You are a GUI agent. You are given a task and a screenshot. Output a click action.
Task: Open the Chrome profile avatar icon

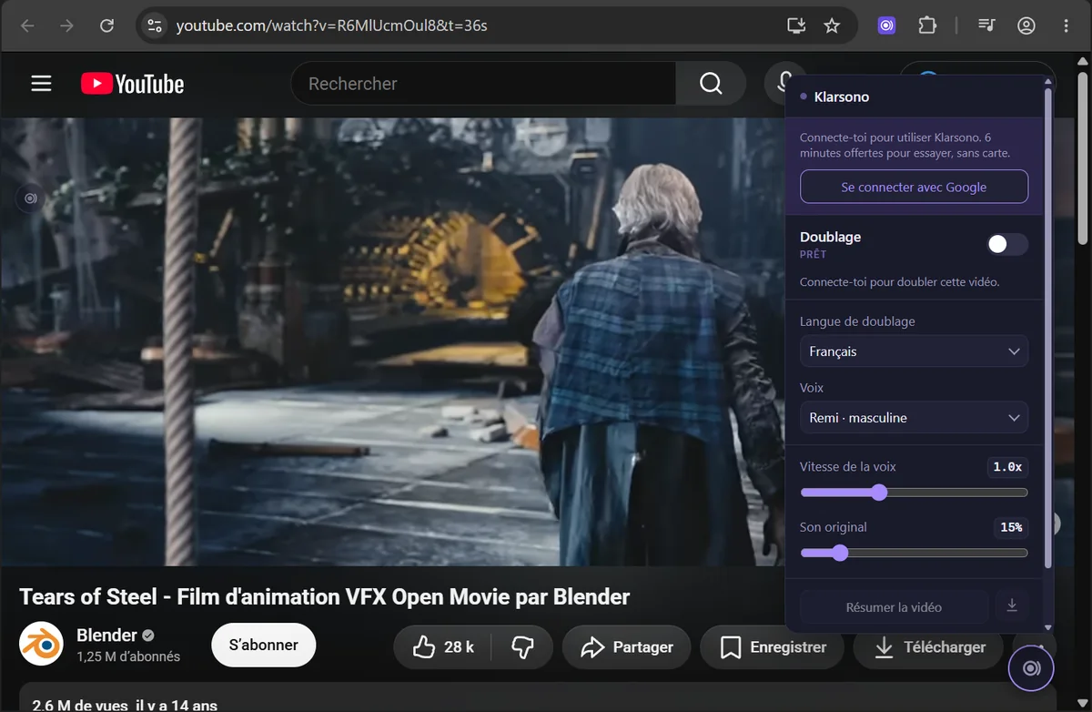point(1026,25)
